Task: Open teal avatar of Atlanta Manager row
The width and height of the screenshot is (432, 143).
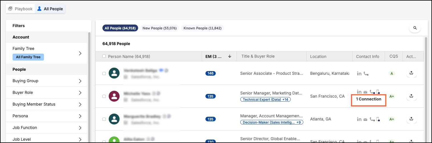Action: click(x=114, y=119)
